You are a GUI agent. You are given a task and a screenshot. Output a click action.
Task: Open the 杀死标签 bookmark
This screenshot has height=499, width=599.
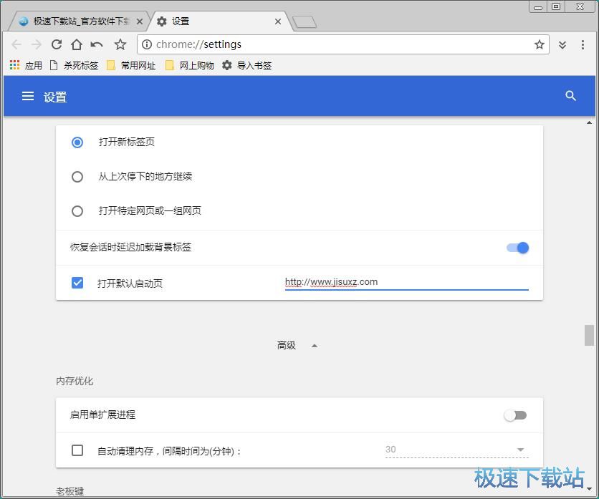pos(74,65)
